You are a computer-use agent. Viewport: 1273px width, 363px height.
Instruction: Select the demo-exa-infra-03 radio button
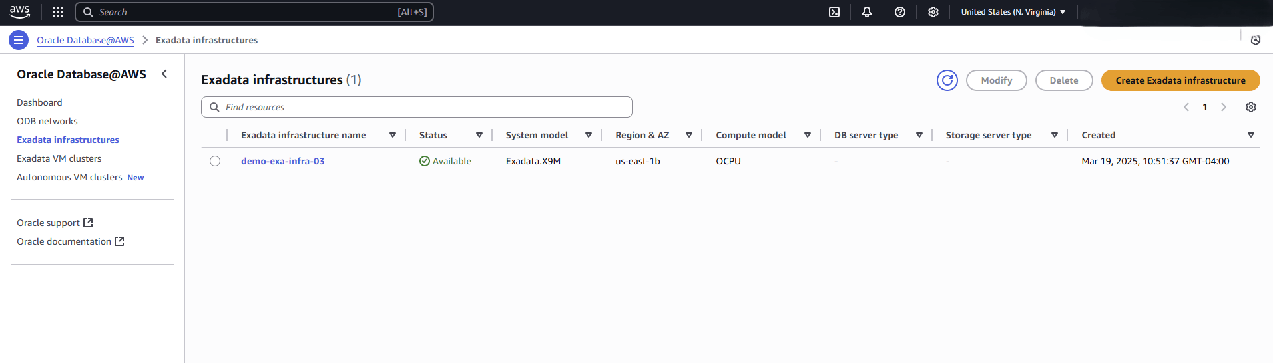[215, 161]
